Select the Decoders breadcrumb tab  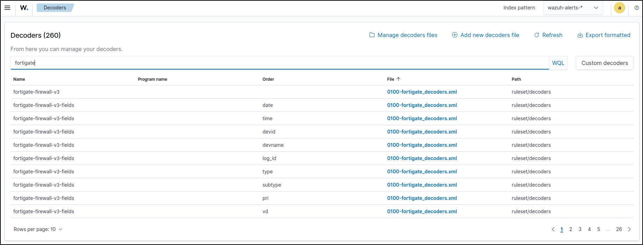55,8
